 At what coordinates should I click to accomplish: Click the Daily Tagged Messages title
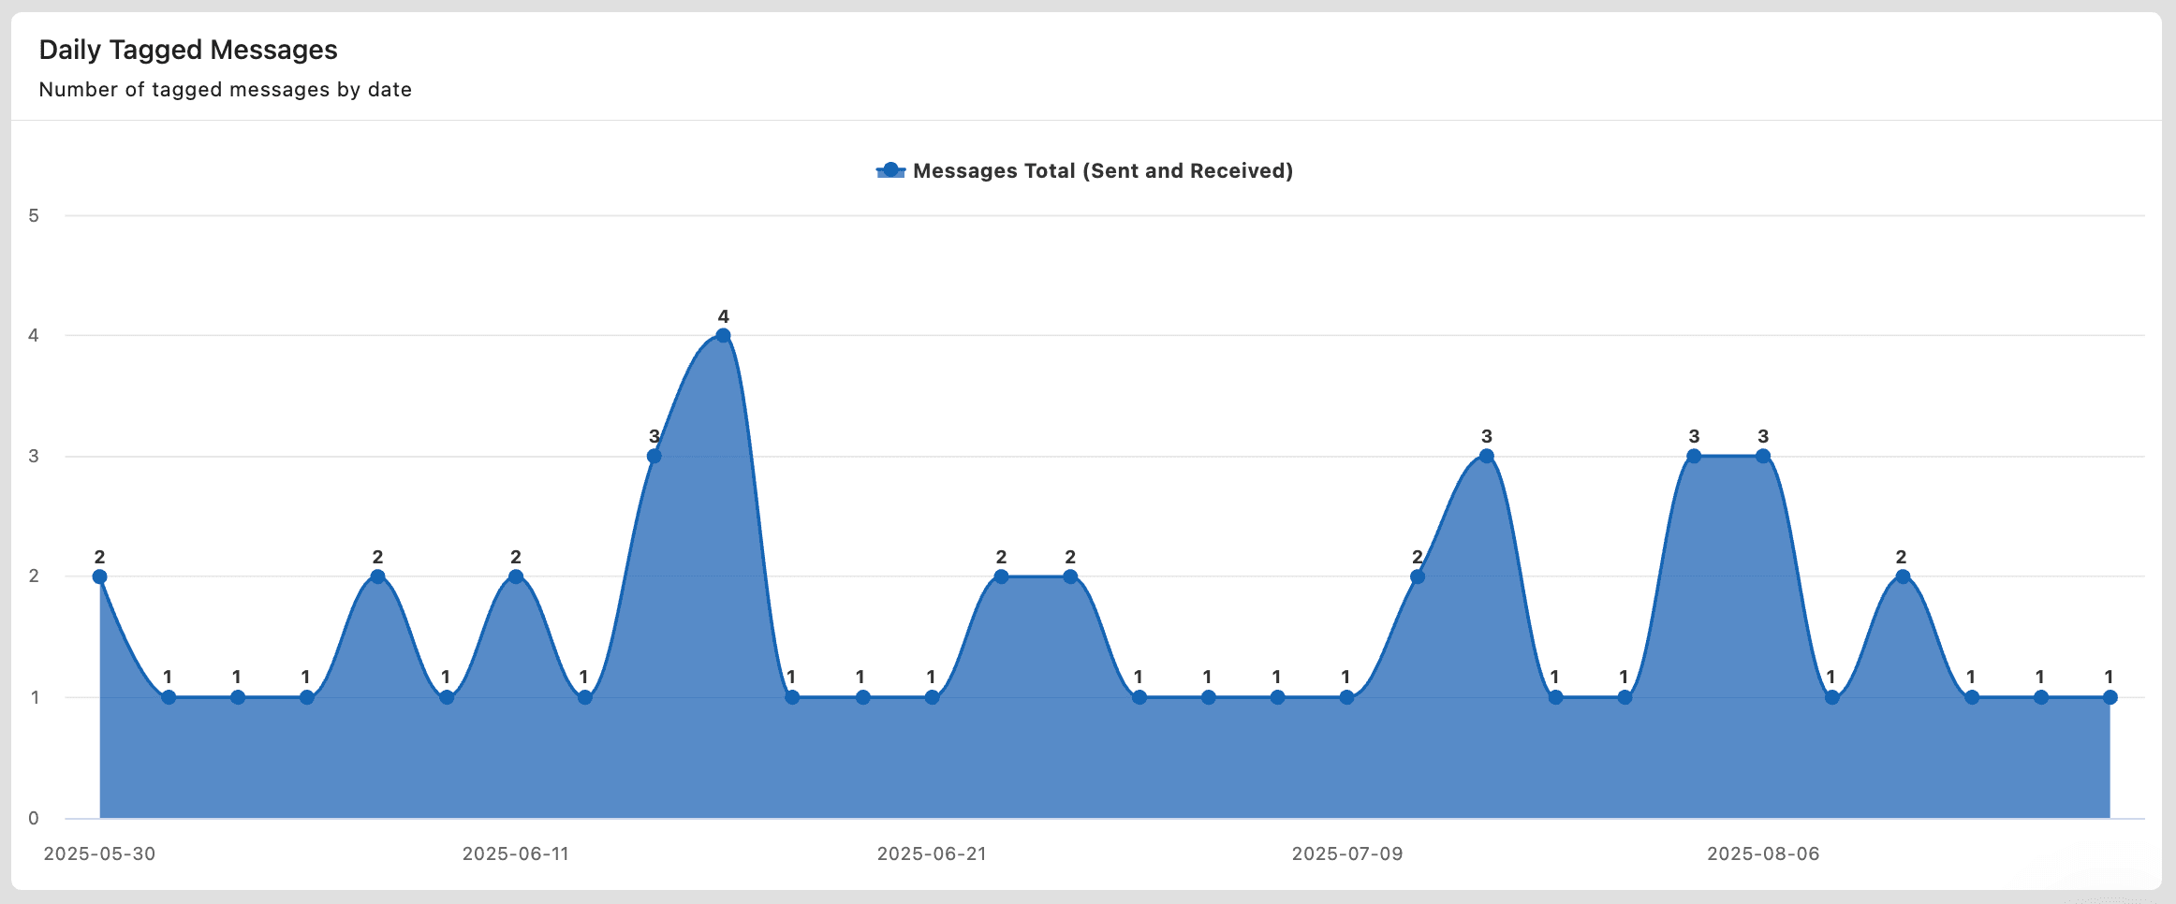point(188,50)
